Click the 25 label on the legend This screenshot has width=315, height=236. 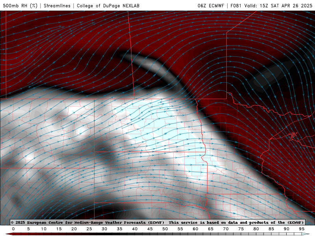tap(89, 229)
